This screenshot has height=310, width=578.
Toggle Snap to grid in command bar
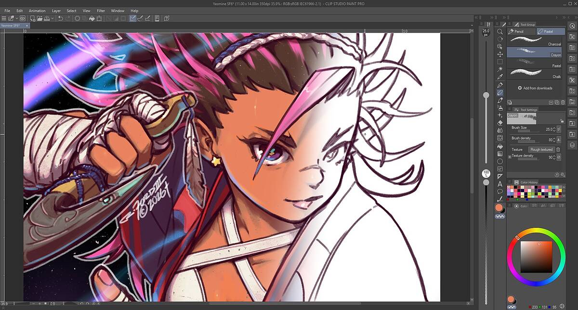148,18
